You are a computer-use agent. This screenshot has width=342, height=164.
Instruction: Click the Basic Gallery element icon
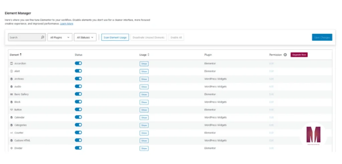(x=11, y=94)
